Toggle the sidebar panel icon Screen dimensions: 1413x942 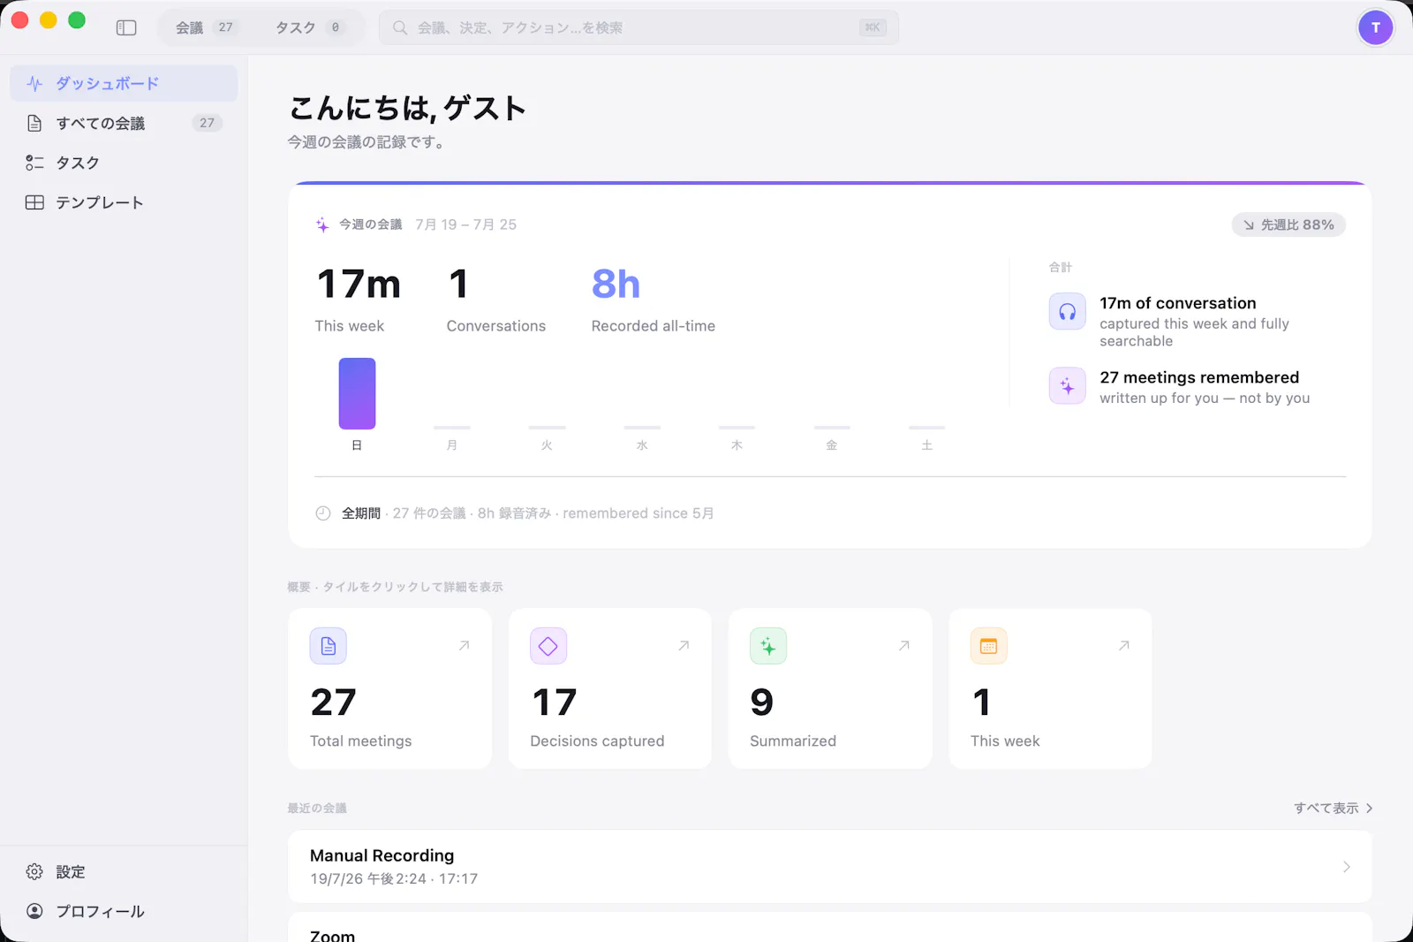coord(126,27)
